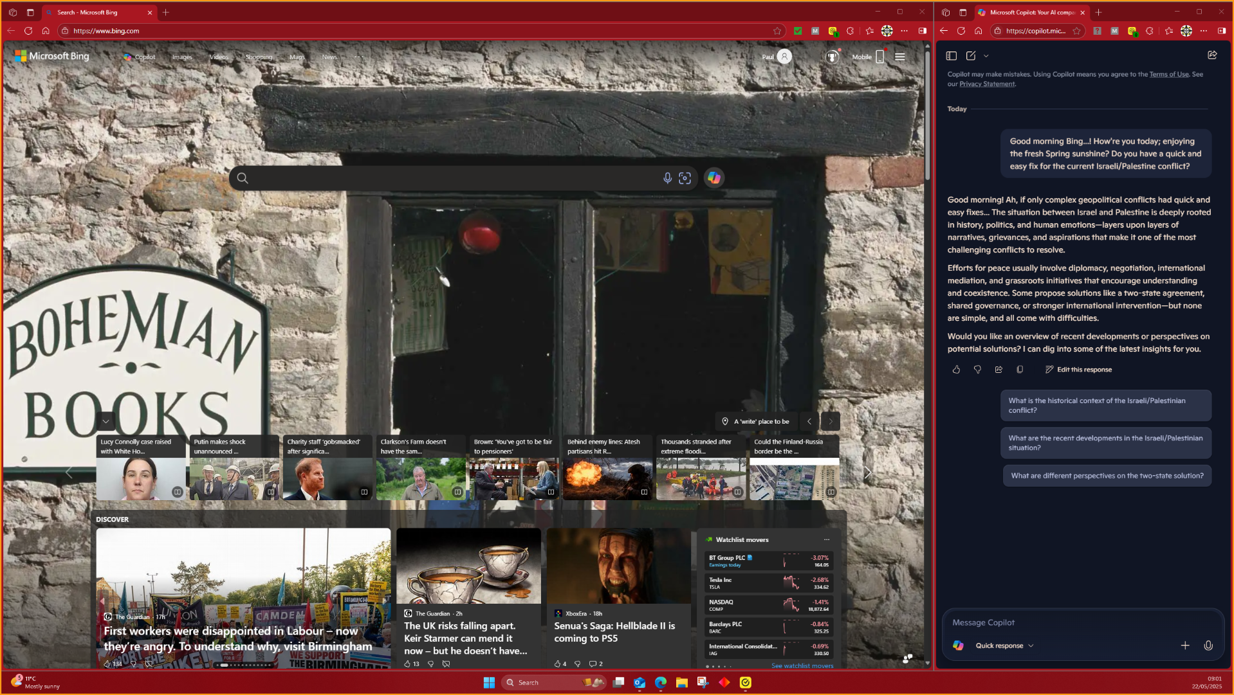Open Paul's account avatar on Bing
This screenshot has width=1234, height=695.
(x=784, y=57)
